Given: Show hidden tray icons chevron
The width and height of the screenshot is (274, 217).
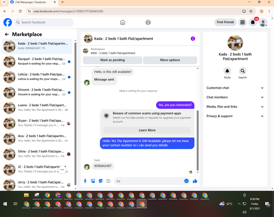Looking at the screenshot, I should point(239,204).
